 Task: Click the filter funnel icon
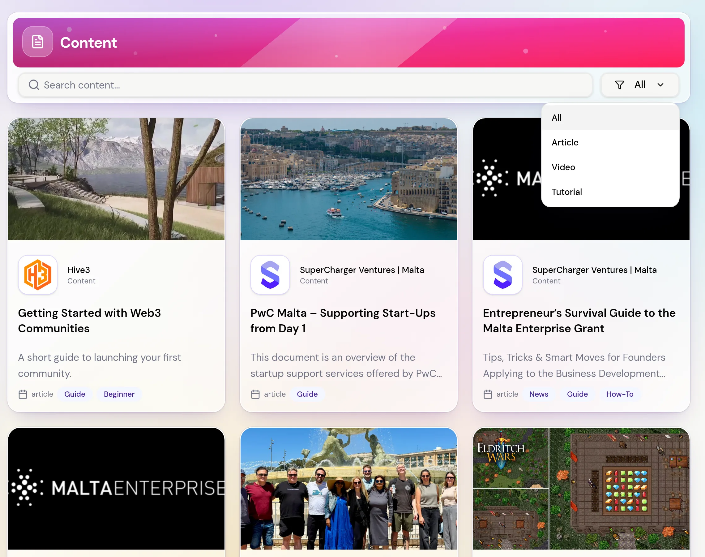click(x=619, y=85)
